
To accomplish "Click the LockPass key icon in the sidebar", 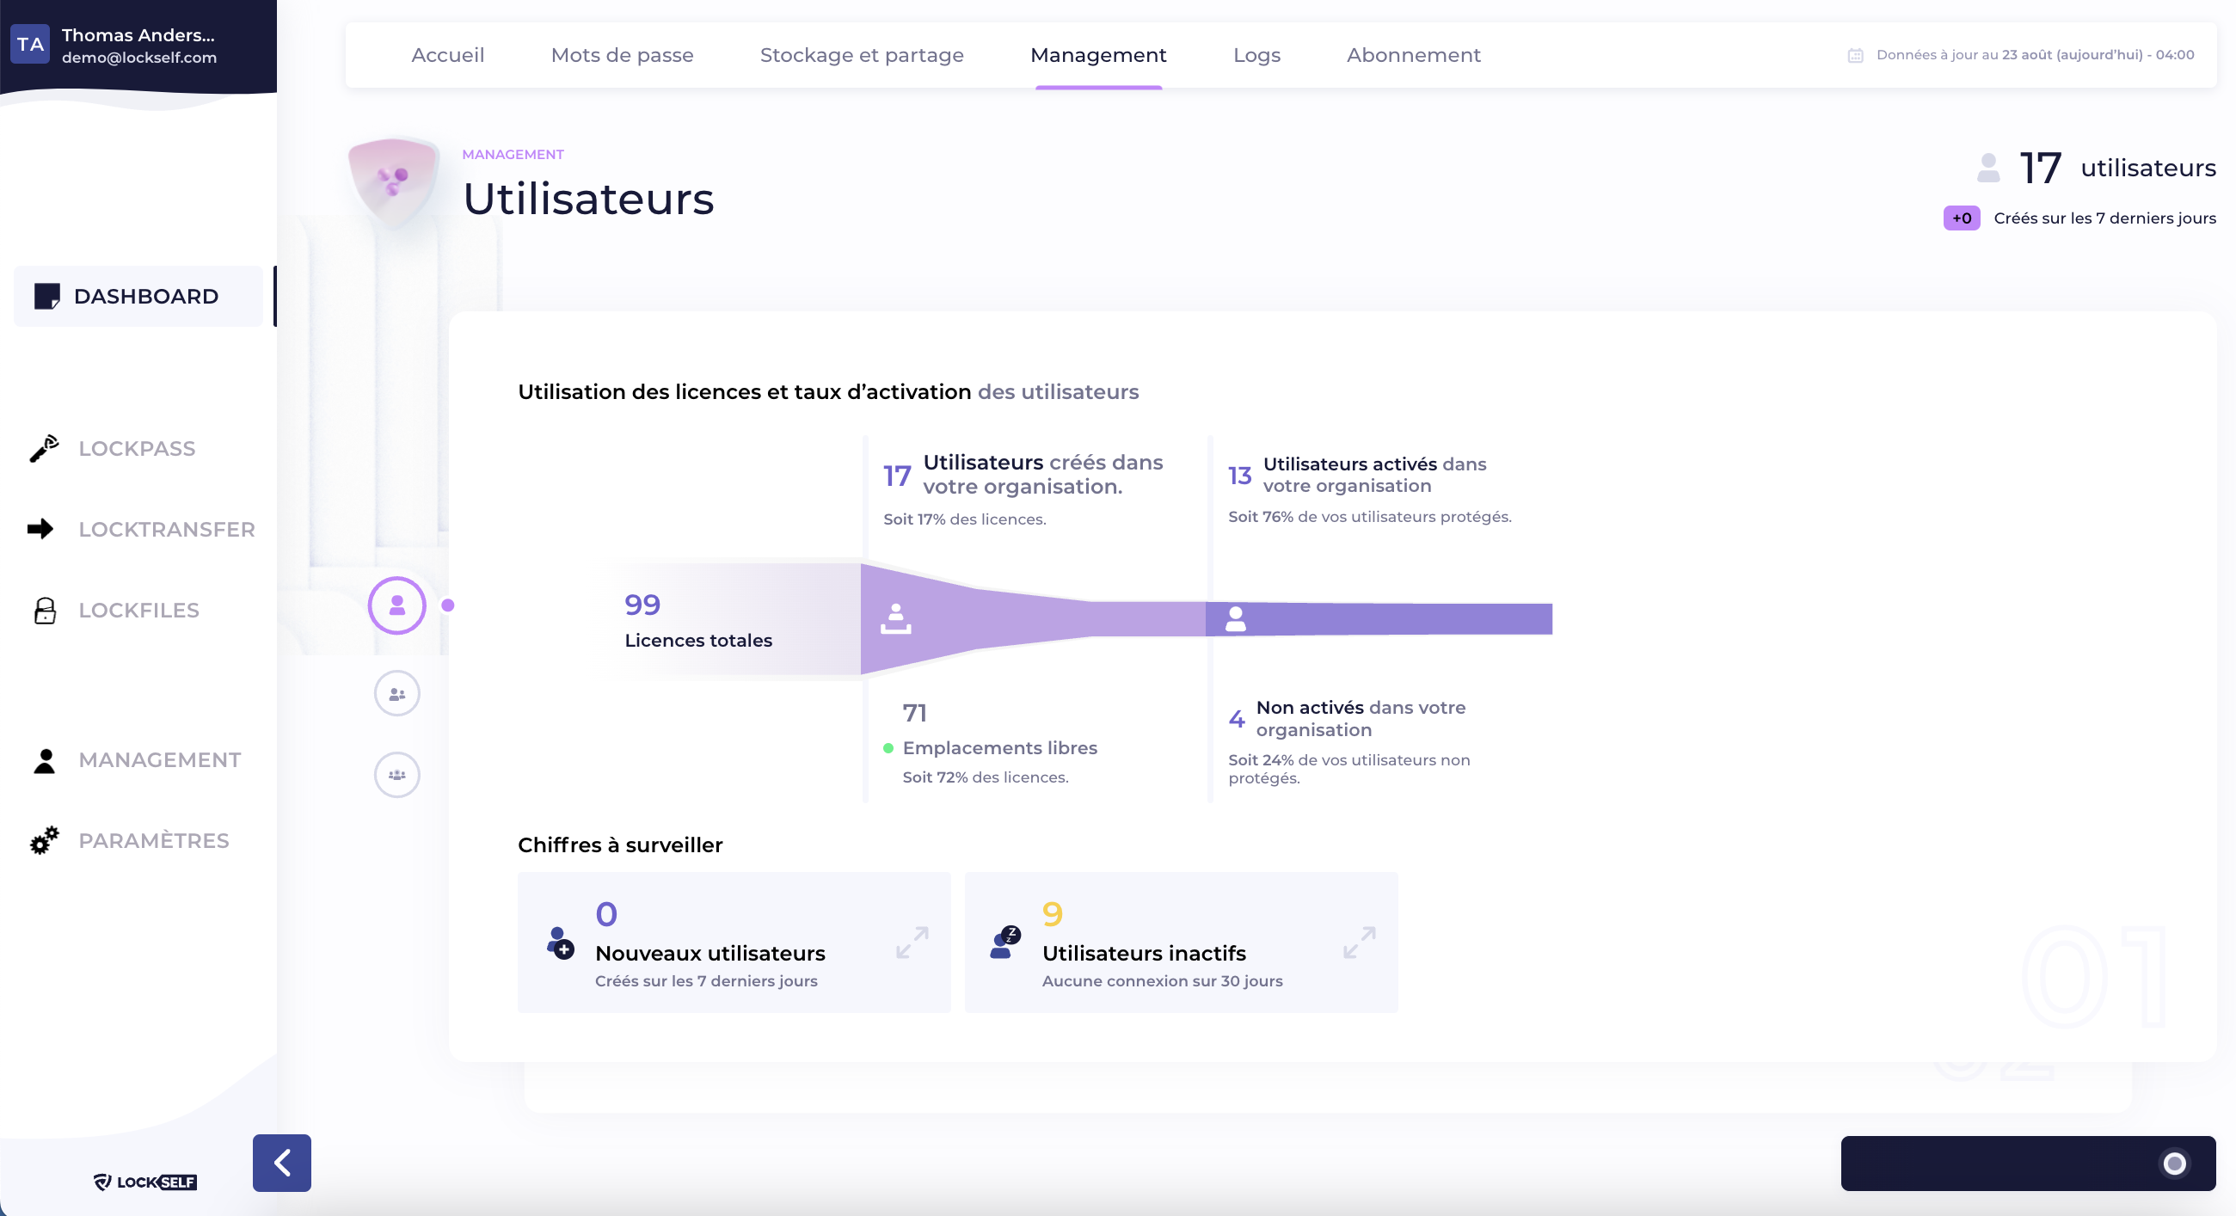I will (43, 449).
